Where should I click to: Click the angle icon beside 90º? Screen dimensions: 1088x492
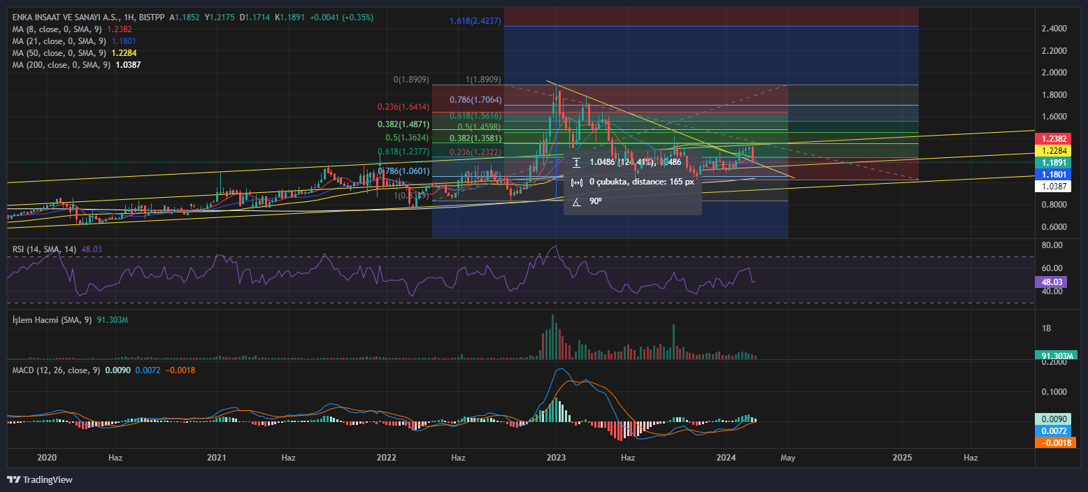[576, 201]
